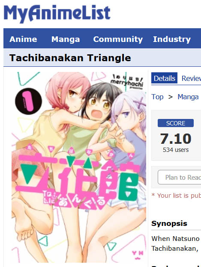
Task: Click the SCORE badge label
Action: coord(176,123)
